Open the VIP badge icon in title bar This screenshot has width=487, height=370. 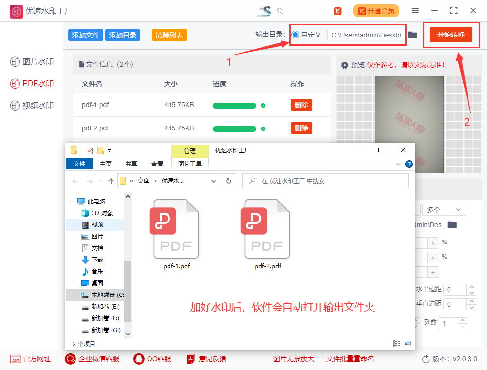(x=337, y=11)
